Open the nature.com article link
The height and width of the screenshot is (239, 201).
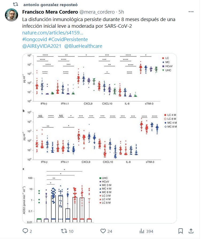(x=53, y=33)
